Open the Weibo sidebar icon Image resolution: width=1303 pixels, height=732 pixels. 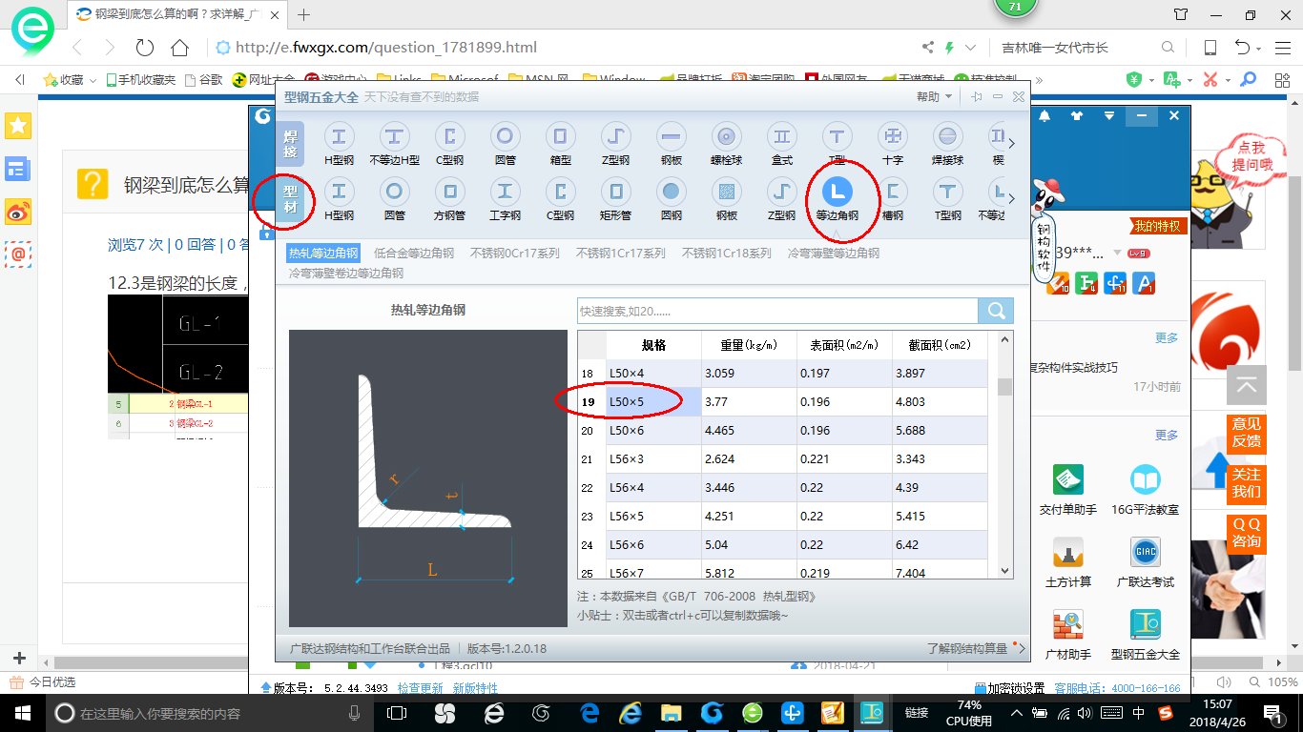[18, 213]
